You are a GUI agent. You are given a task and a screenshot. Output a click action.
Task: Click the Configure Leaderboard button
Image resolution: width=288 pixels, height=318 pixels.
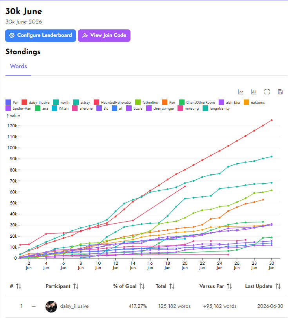coord(41,36)
